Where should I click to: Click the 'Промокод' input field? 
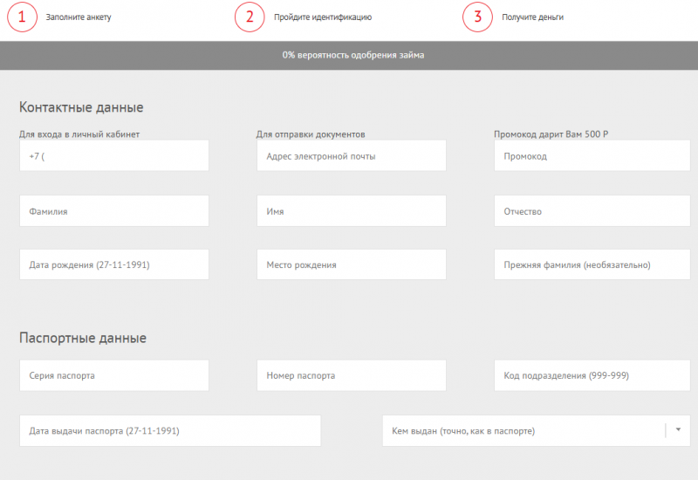click(589, 156)
